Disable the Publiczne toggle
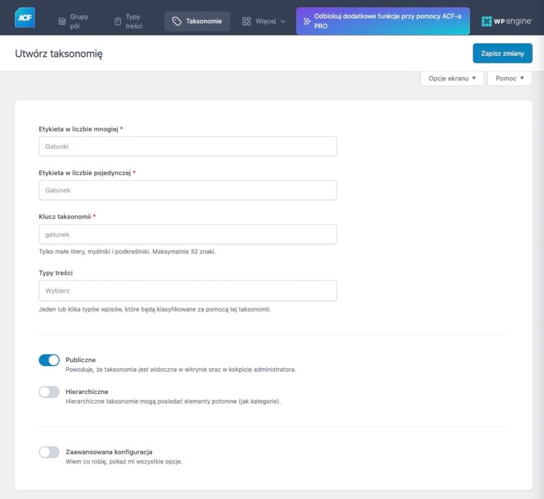The image size is (544, 499). [x=49, y=360]
